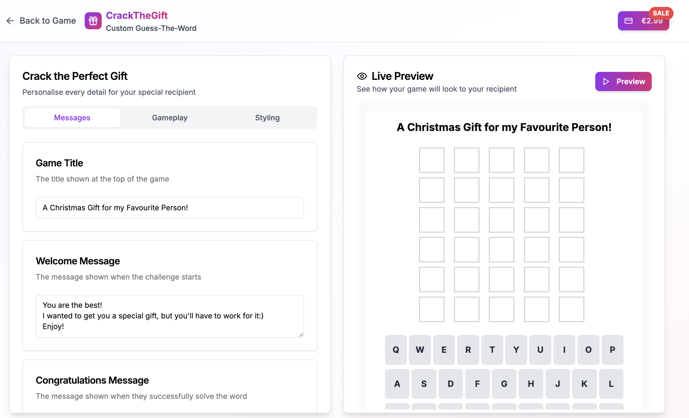The image size is (689, 418).
Task: Click the textarea resize handle
Action: [301, 334]
